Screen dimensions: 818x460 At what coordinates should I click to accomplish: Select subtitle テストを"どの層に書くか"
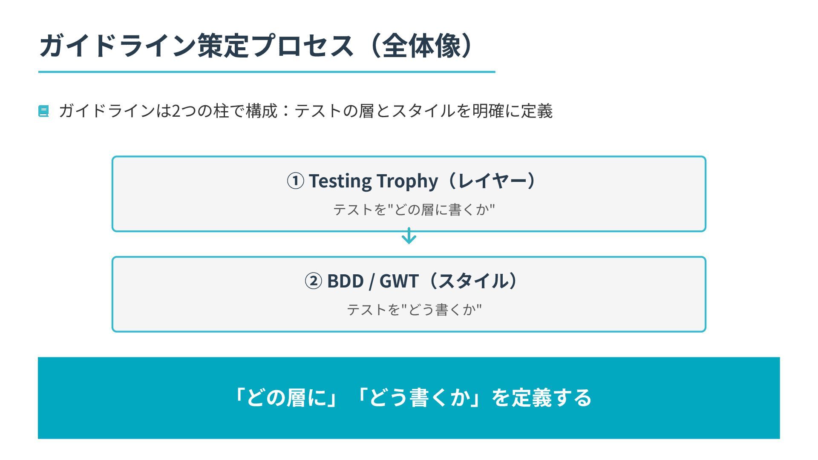(x=414, y=210)
